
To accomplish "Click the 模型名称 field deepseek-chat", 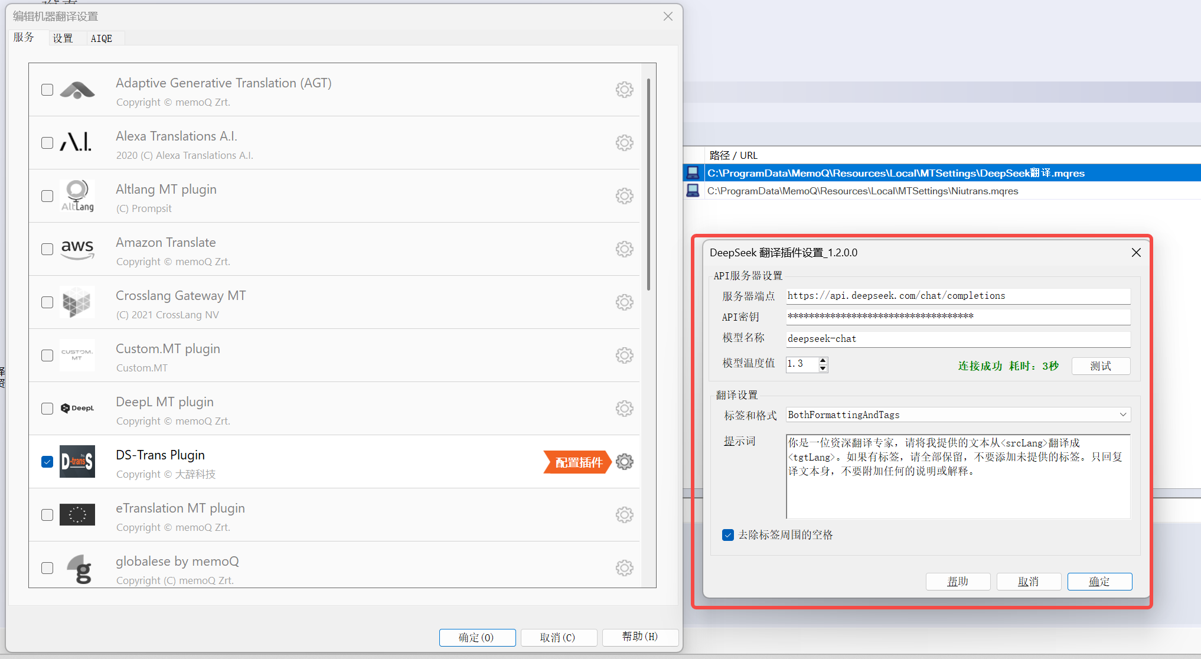I will (958, 339).
